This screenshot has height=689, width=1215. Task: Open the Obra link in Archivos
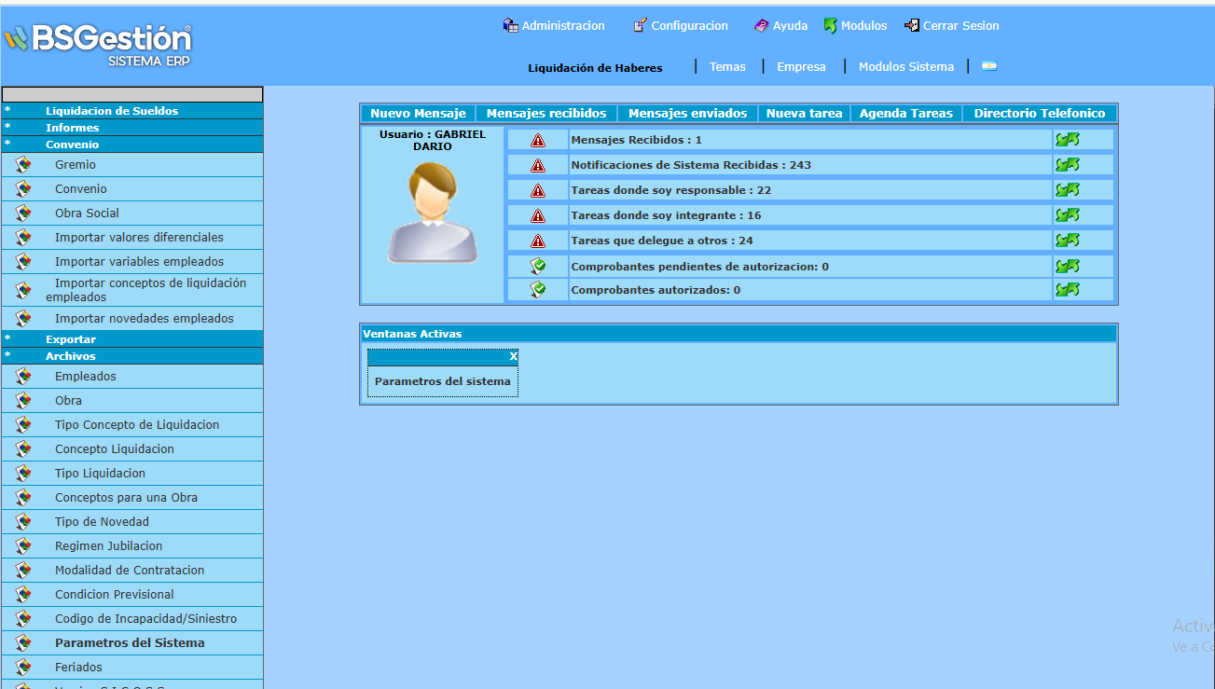(68, 400)
